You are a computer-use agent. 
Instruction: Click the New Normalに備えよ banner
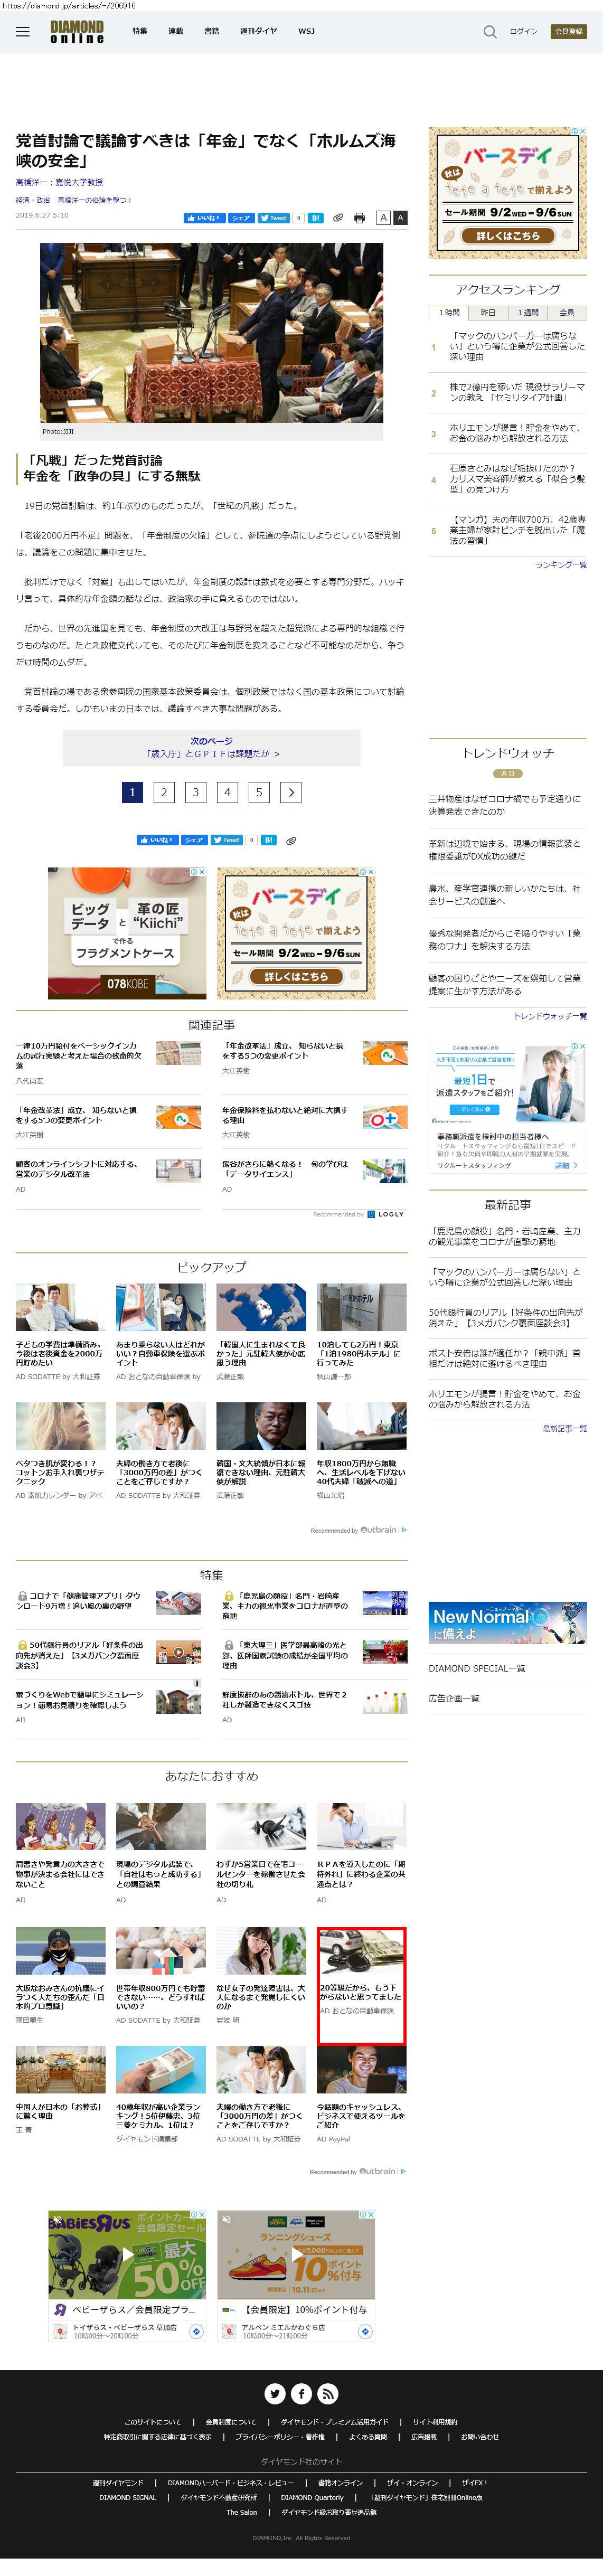[x=508, y=1624]
